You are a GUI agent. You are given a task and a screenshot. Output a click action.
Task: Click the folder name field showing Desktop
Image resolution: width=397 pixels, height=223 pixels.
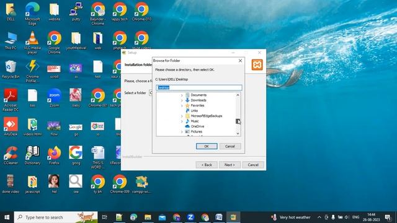pyautogui.click(x=198, y=87)
